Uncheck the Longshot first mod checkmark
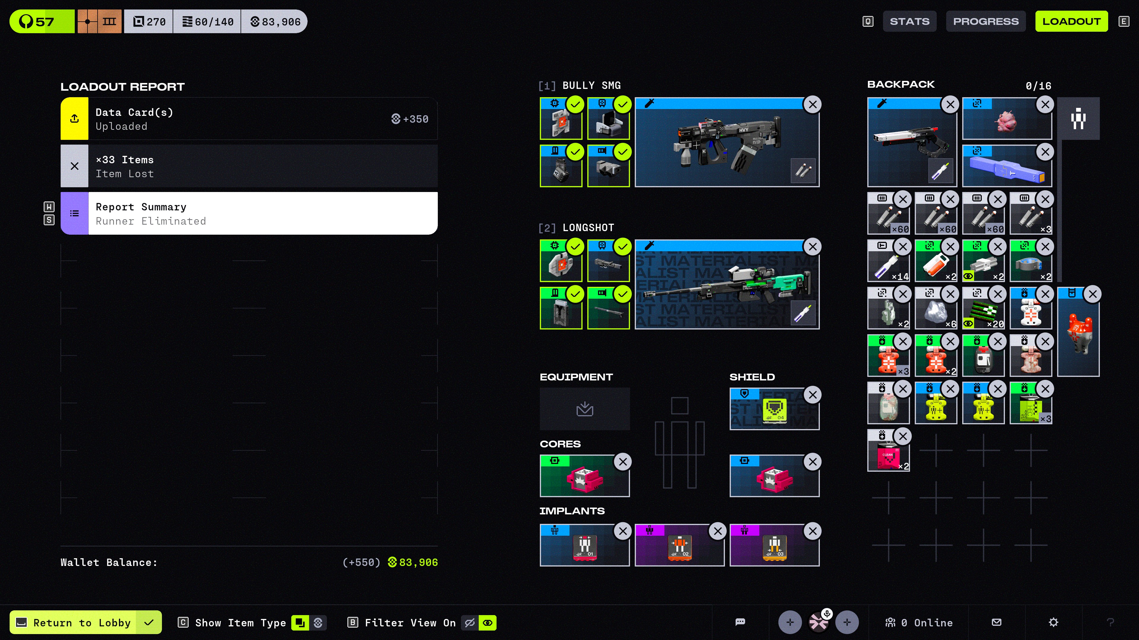The height and width of the screenshot is (640, 1139). click(x=575, y=247)
